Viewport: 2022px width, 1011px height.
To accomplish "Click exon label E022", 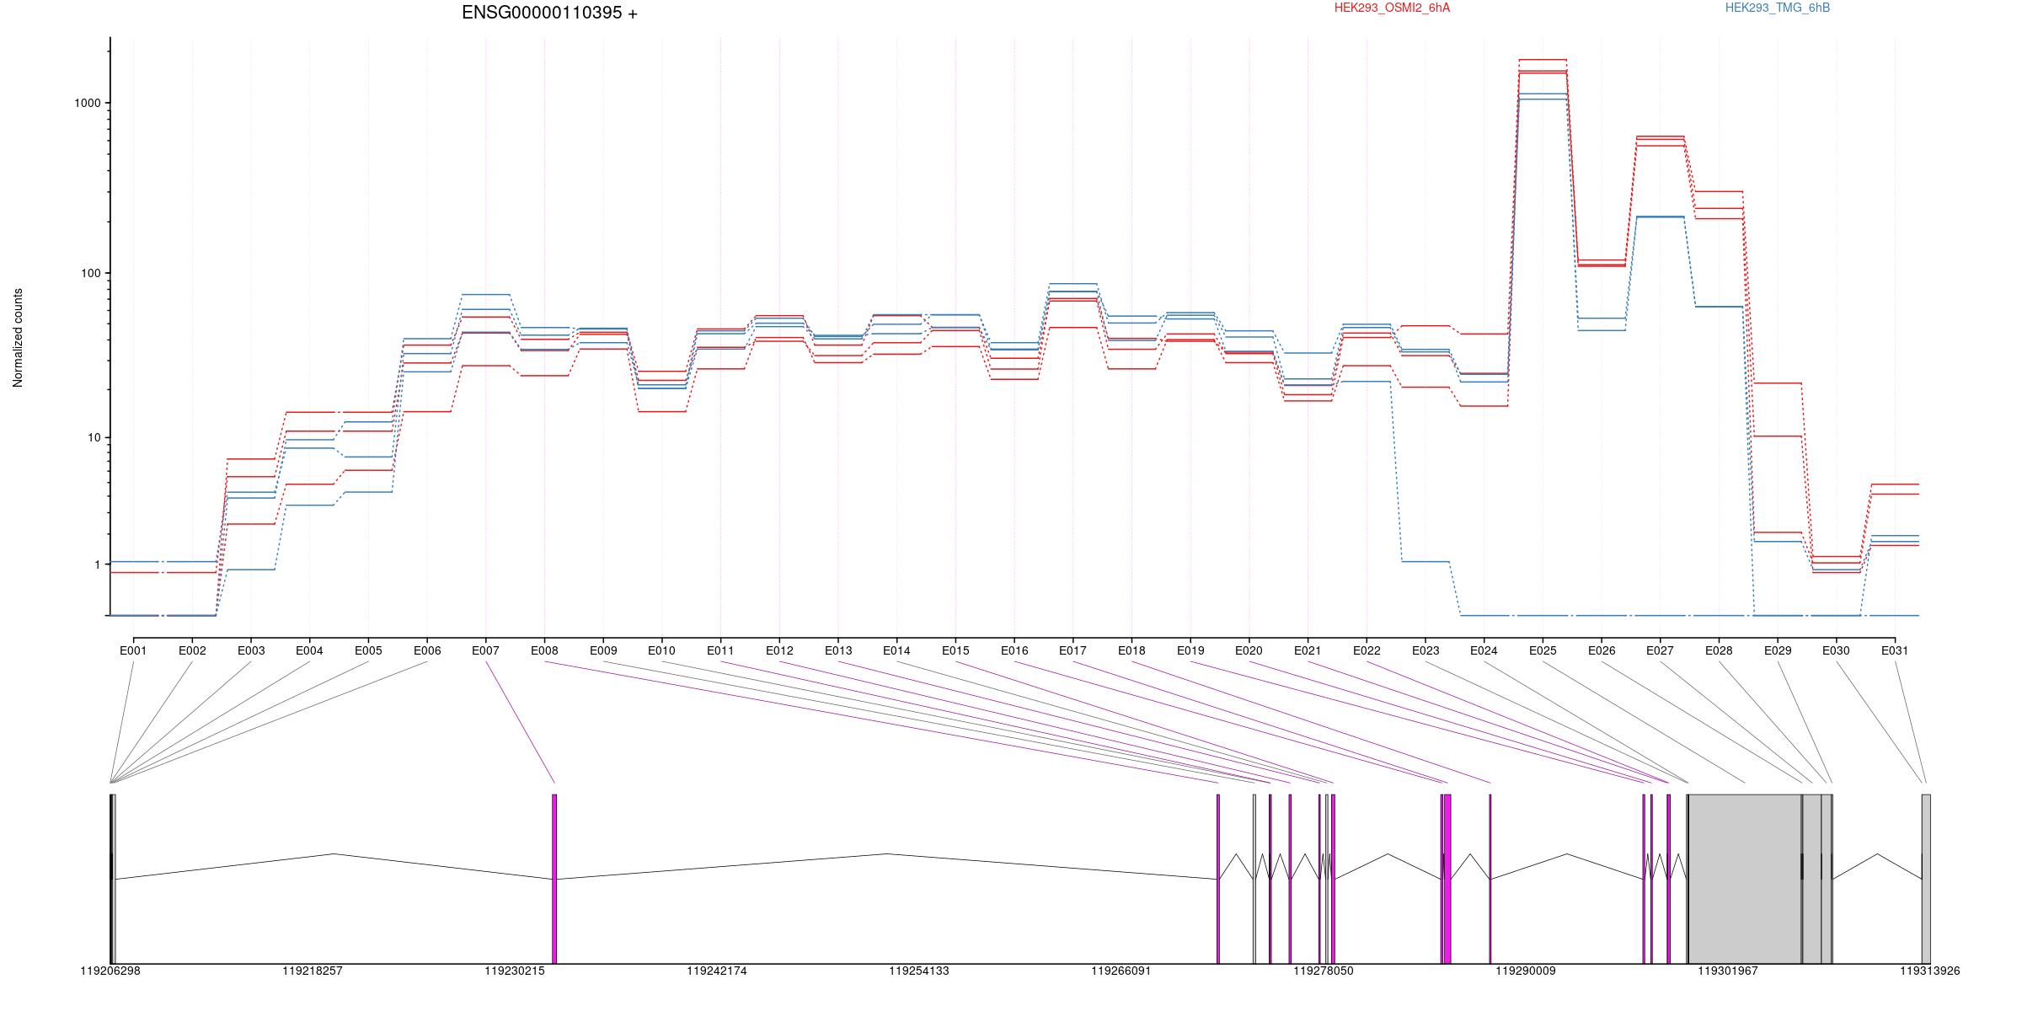I will point(1367,650).
